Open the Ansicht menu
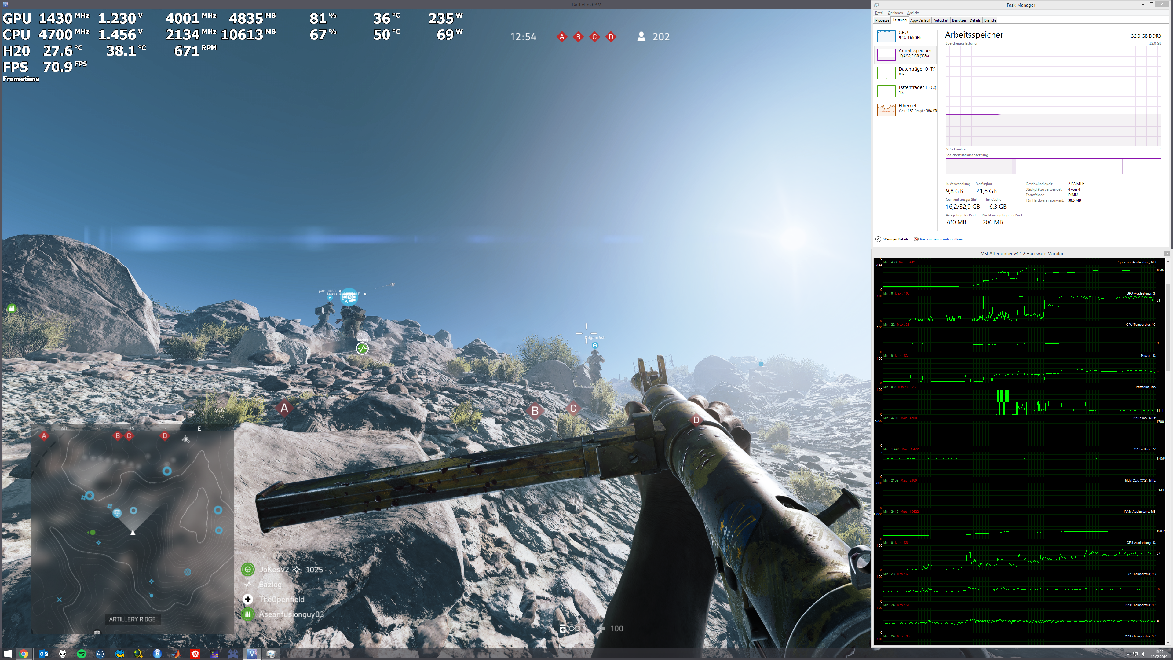 click(x=913, y=13)
